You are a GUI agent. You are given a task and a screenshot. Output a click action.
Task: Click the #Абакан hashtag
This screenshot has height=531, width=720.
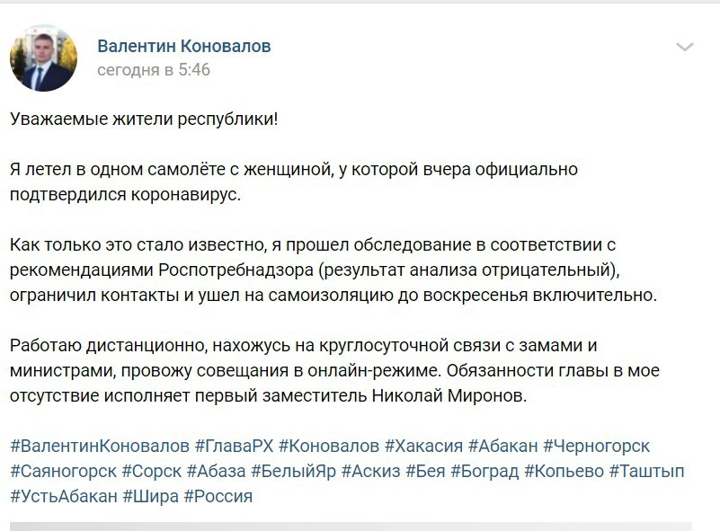pos(502,446)
